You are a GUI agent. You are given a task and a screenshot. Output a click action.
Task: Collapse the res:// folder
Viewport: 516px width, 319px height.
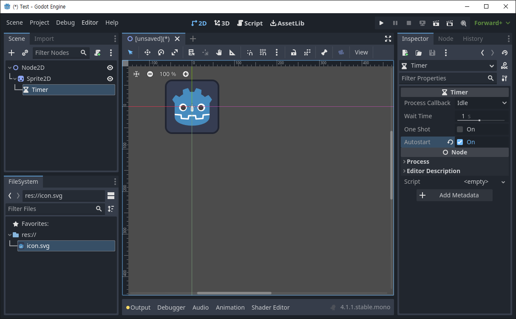pos(10,235)
